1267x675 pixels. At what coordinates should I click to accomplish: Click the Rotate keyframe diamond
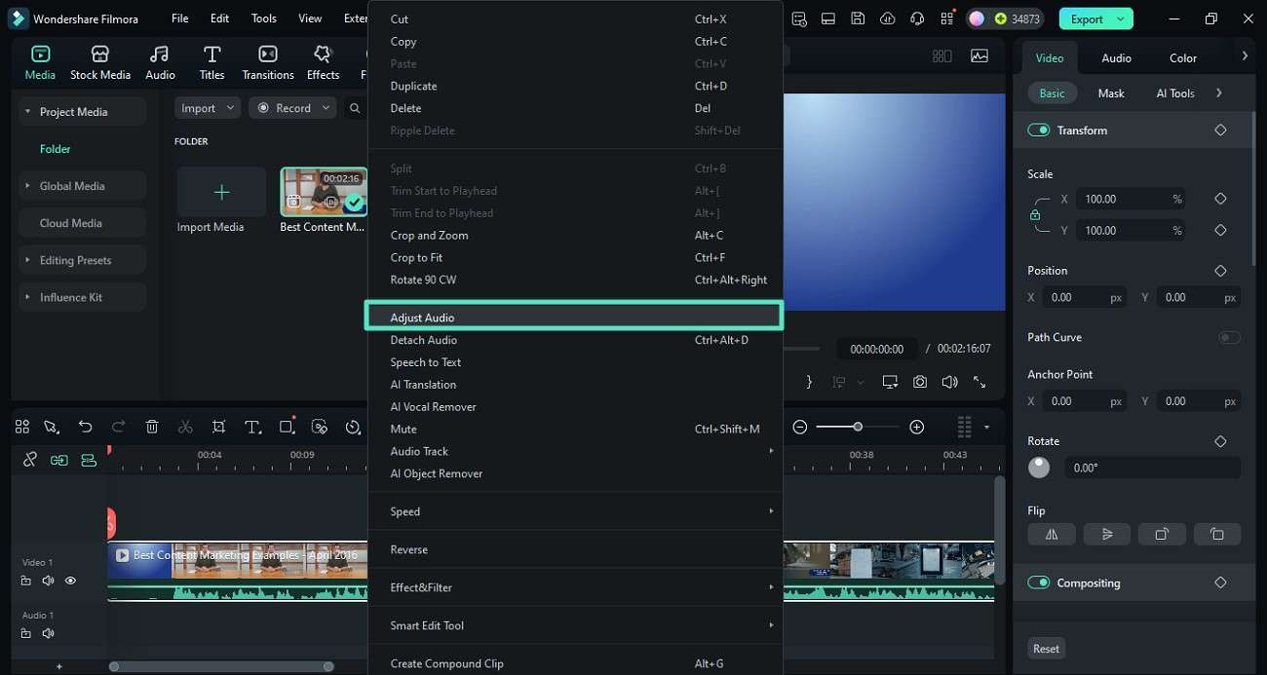point(1220,441)
